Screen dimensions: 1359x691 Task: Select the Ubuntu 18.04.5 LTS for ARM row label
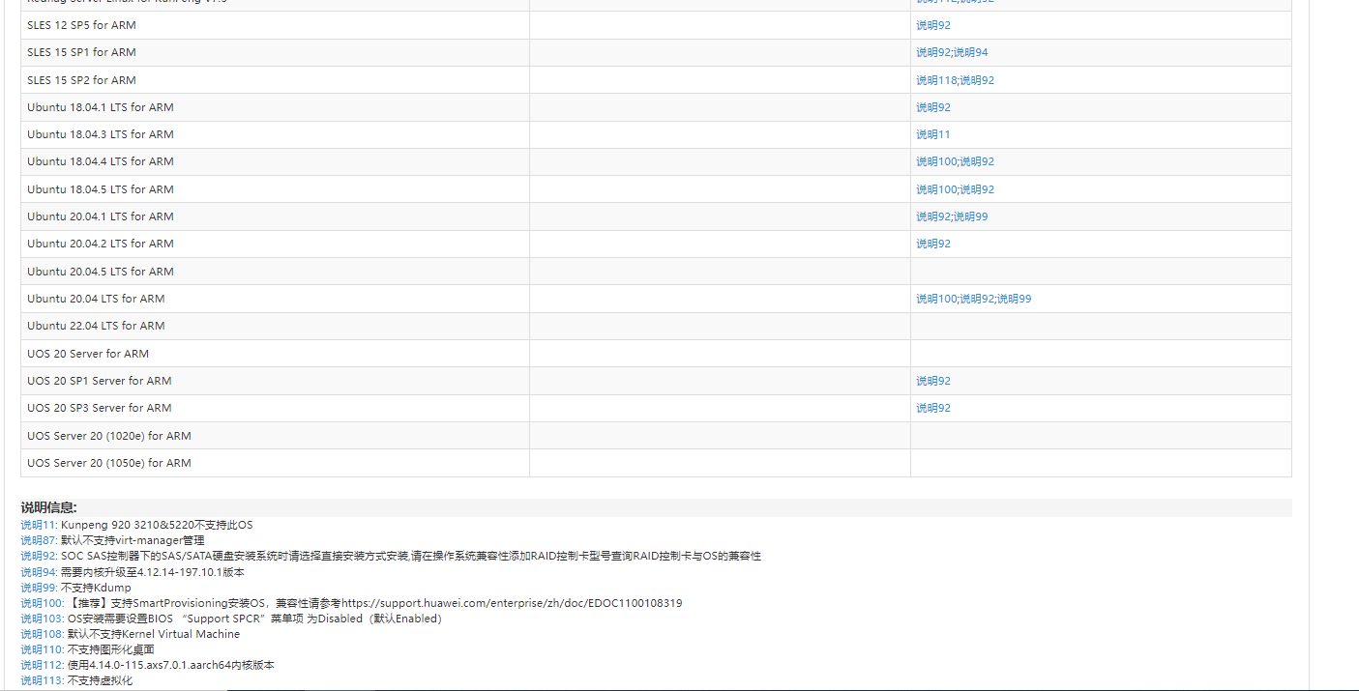point(101,189)
